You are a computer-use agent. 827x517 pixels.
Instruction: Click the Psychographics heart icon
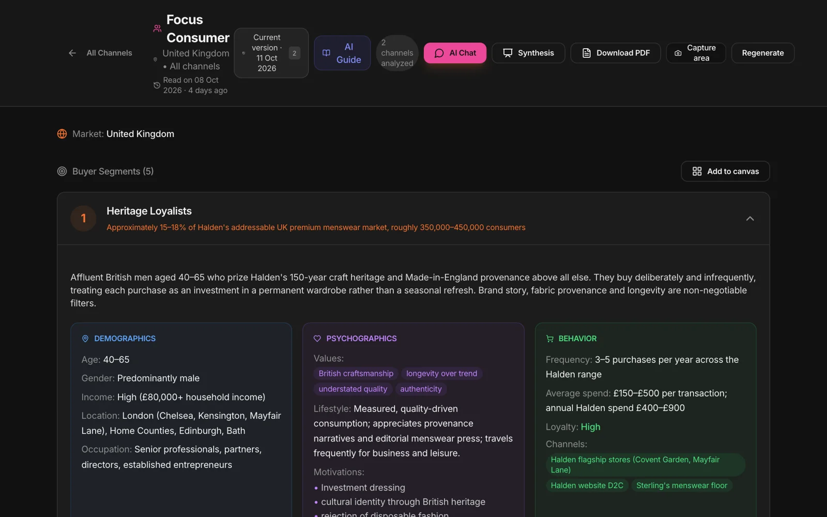click(x=317, y=339)
